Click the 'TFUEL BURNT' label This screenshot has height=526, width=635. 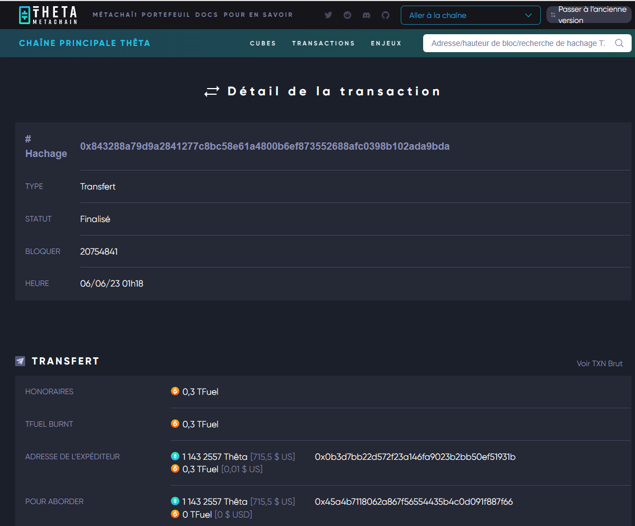(x=49, y=424)
